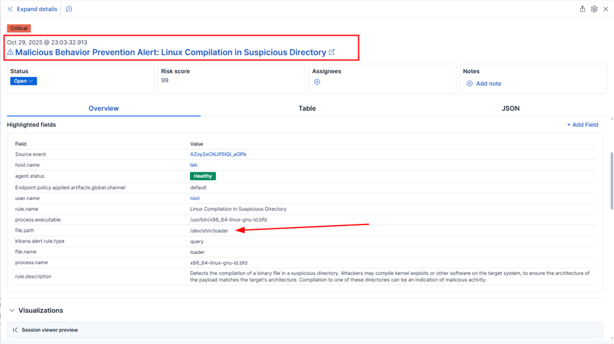
Task: Collapse the Visualizations section
Action: (12, 310)
